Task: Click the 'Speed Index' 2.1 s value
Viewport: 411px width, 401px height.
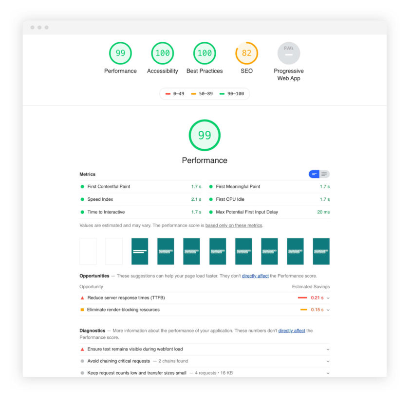Action: (x=196, y=199)
